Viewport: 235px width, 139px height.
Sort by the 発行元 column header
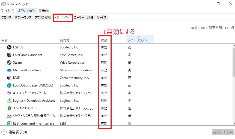pos(78,40)
